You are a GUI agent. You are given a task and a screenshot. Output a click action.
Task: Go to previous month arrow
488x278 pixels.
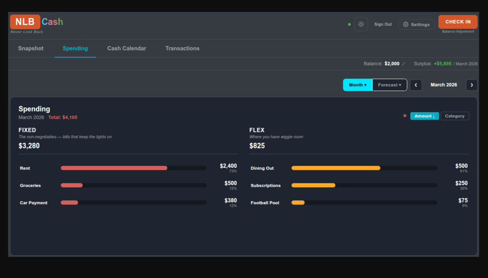pyautogui.click(x=416, y=85)
